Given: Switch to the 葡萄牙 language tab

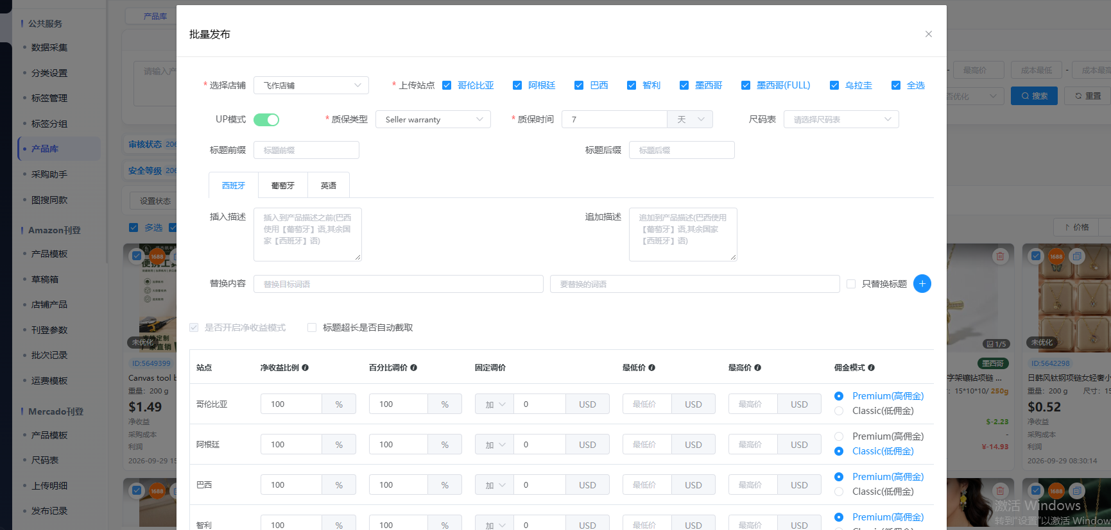Looking at the screenshot, I should point(283,185).
